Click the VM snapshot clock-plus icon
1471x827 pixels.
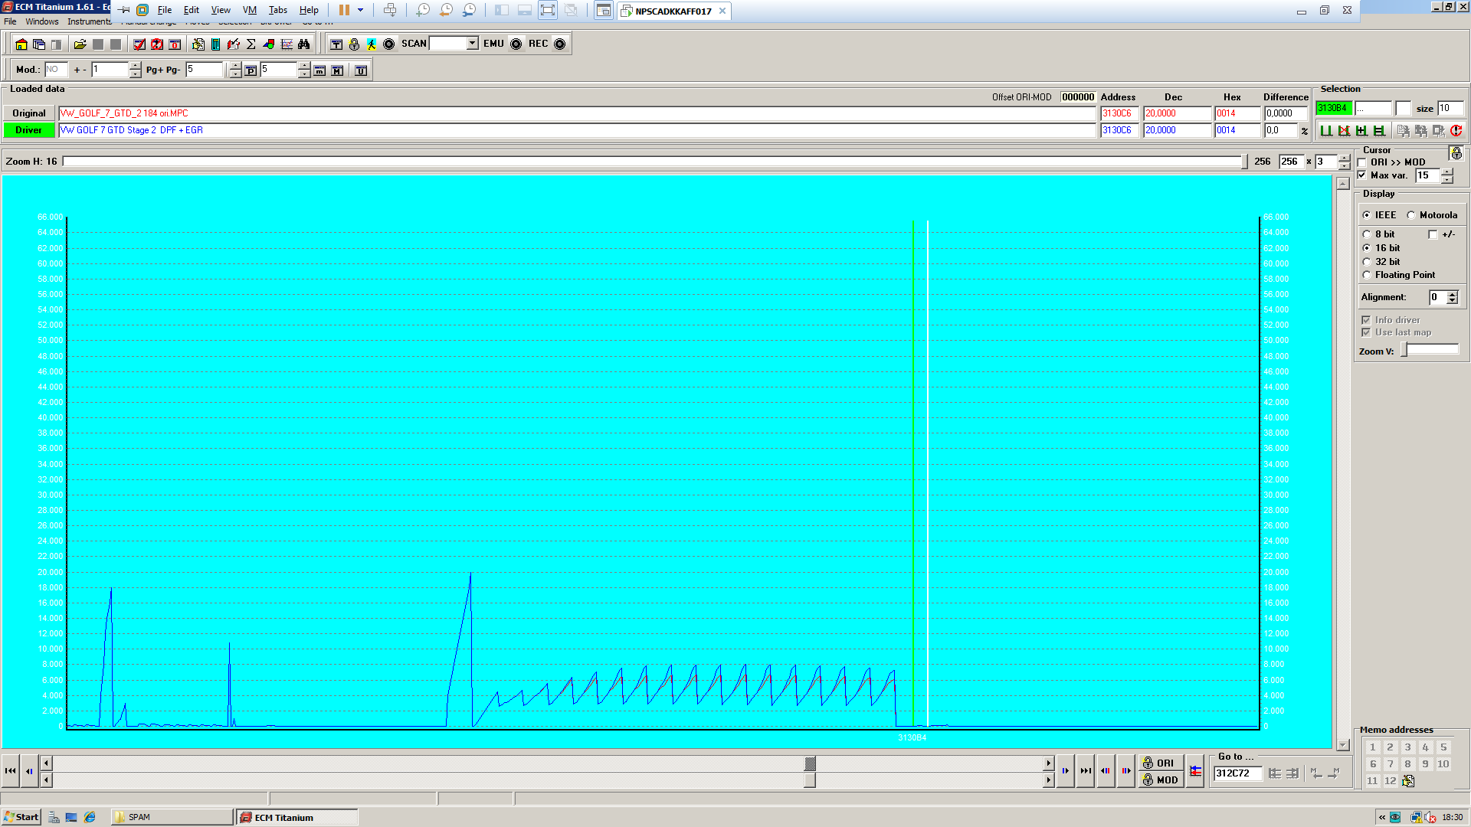[x=423, y=10]
